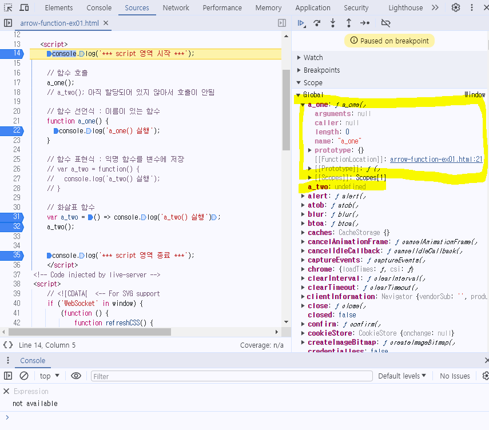489x430 pixels.
Task: Open the Memory tab
Action: [268, 7]
